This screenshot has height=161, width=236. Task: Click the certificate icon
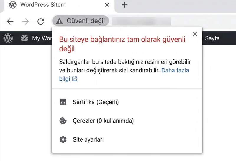pos(63,102)
